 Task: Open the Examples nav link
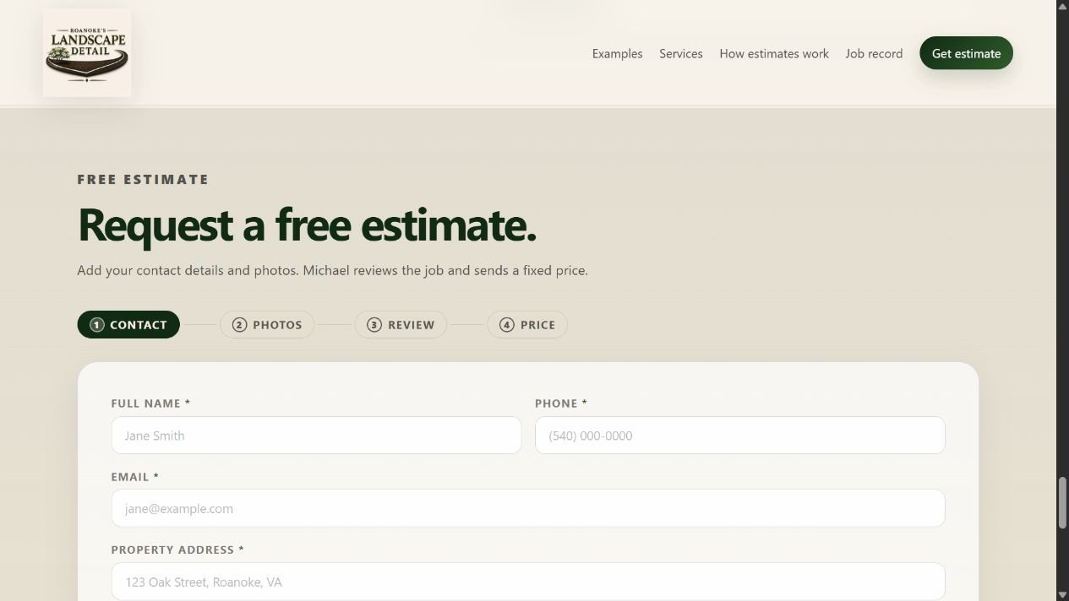click(617, 53)
